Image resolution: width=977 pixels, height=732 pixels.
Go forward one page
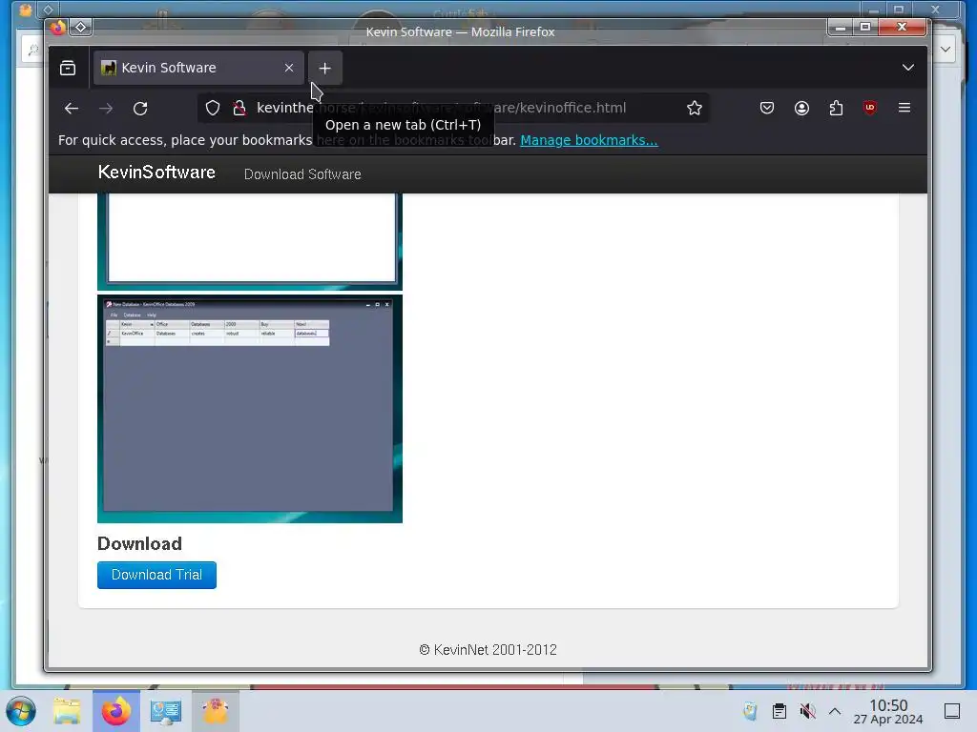point(106,109)
